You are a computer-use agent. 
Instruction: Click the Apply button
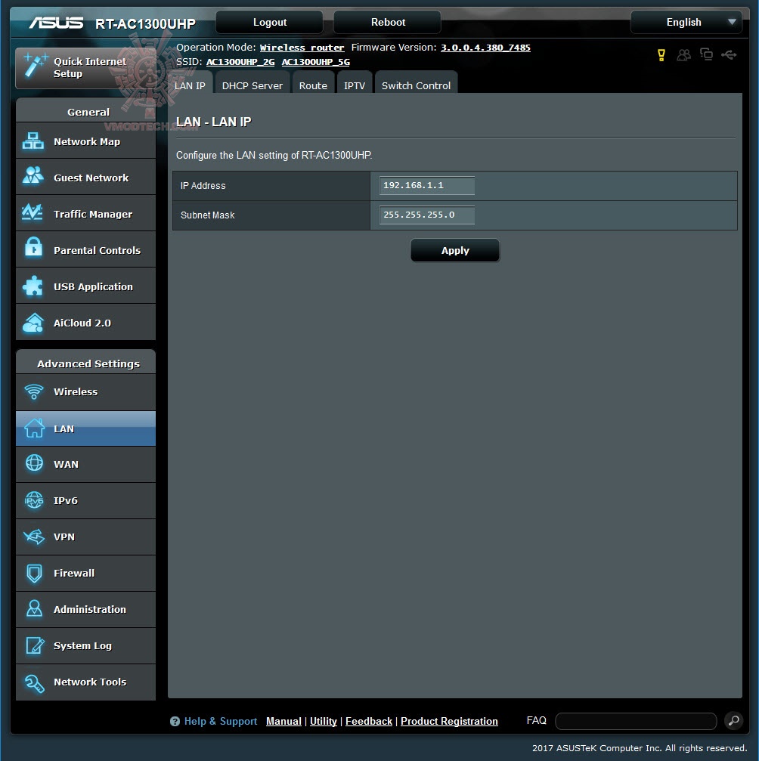tap(455, 250)
